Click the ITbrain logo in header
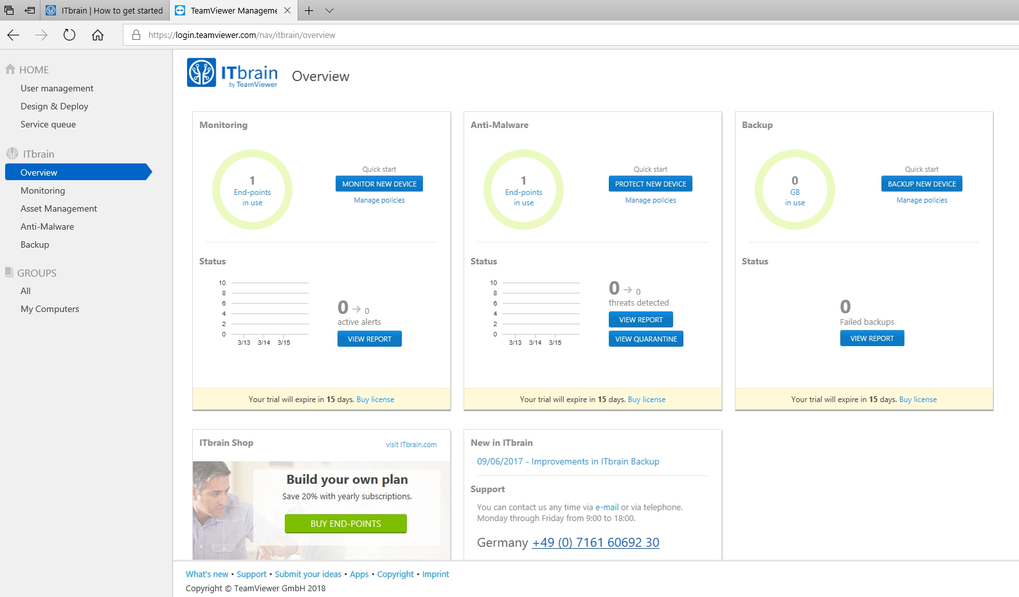Screen dimensions: 1019x597 [233, 73]
